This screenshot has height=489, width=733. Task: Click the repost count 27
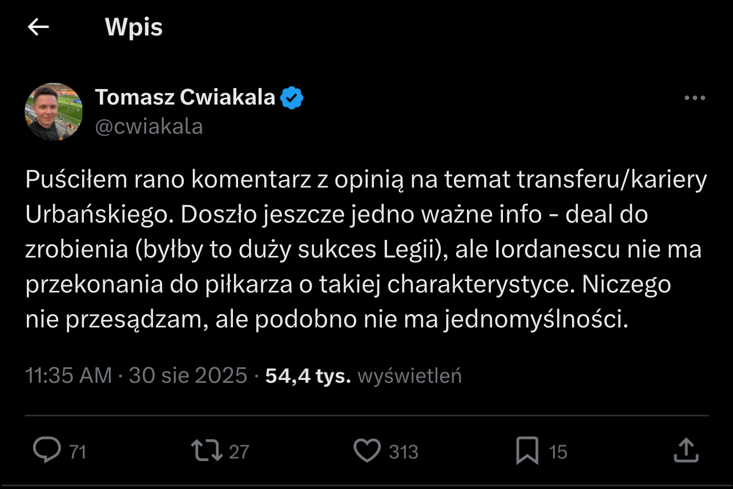click(239, 452)
